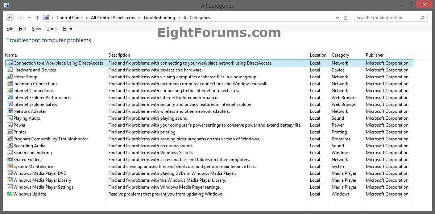Open the Tools menu
Image resolution: width=435 pixels, height=214 pixels.
point(52,29)
